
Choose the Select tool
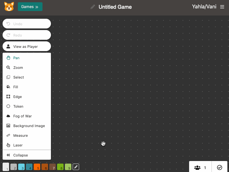click(27, 77)
